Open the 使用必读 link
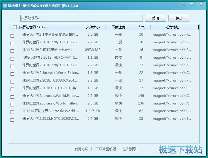The width and height of the screenshot is (208, 158). [x=82, y=149]
